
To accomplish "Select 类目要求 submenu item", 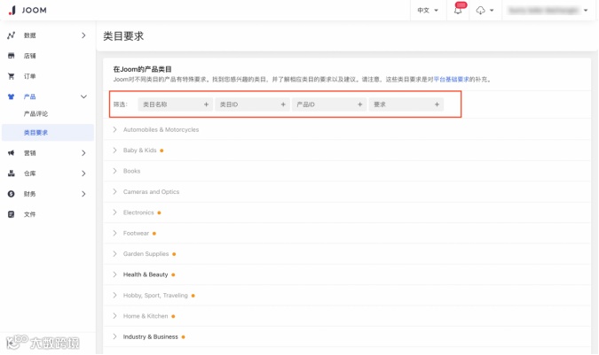I will 48,133.
